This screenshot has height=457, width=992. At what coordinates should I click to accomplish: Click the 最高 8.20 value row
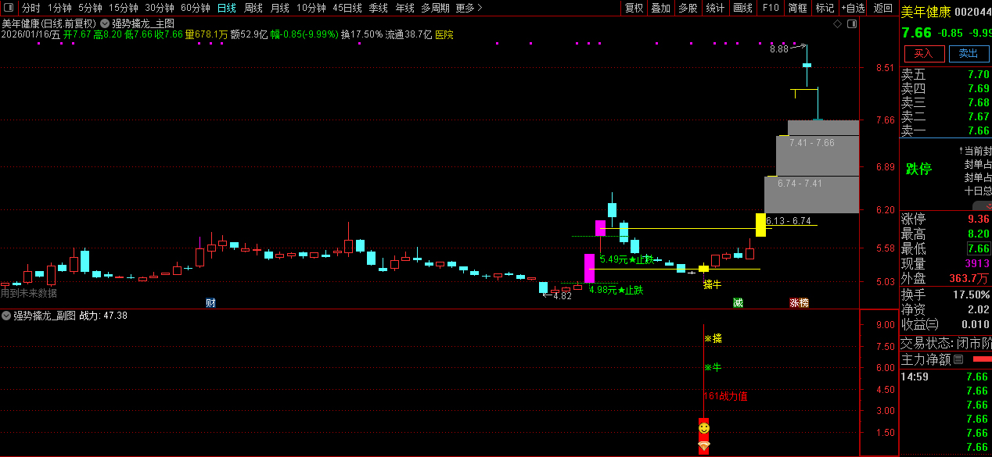[946, 234]
